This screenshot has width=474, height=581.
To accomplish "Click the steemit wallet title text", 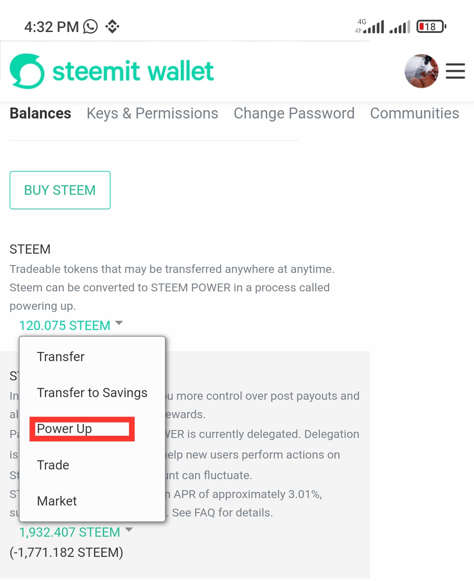I will (133, 71).
